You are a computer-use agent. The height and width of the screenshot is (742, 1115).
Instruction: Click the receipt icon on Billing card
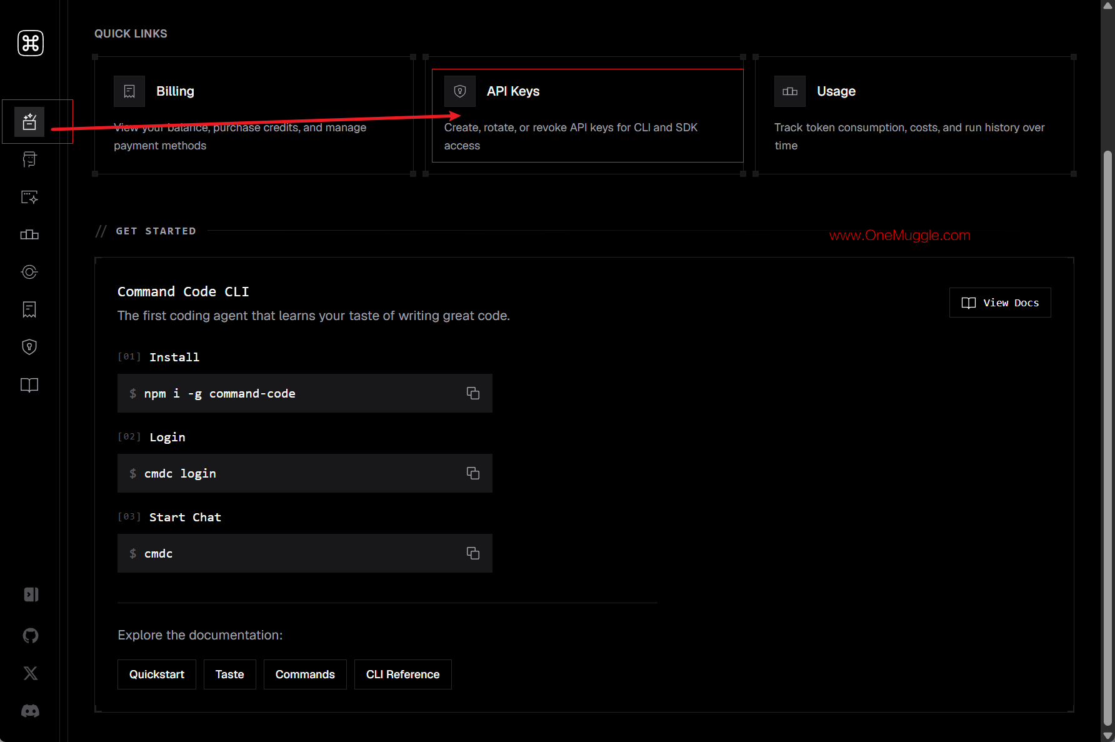tap(129, 91)
